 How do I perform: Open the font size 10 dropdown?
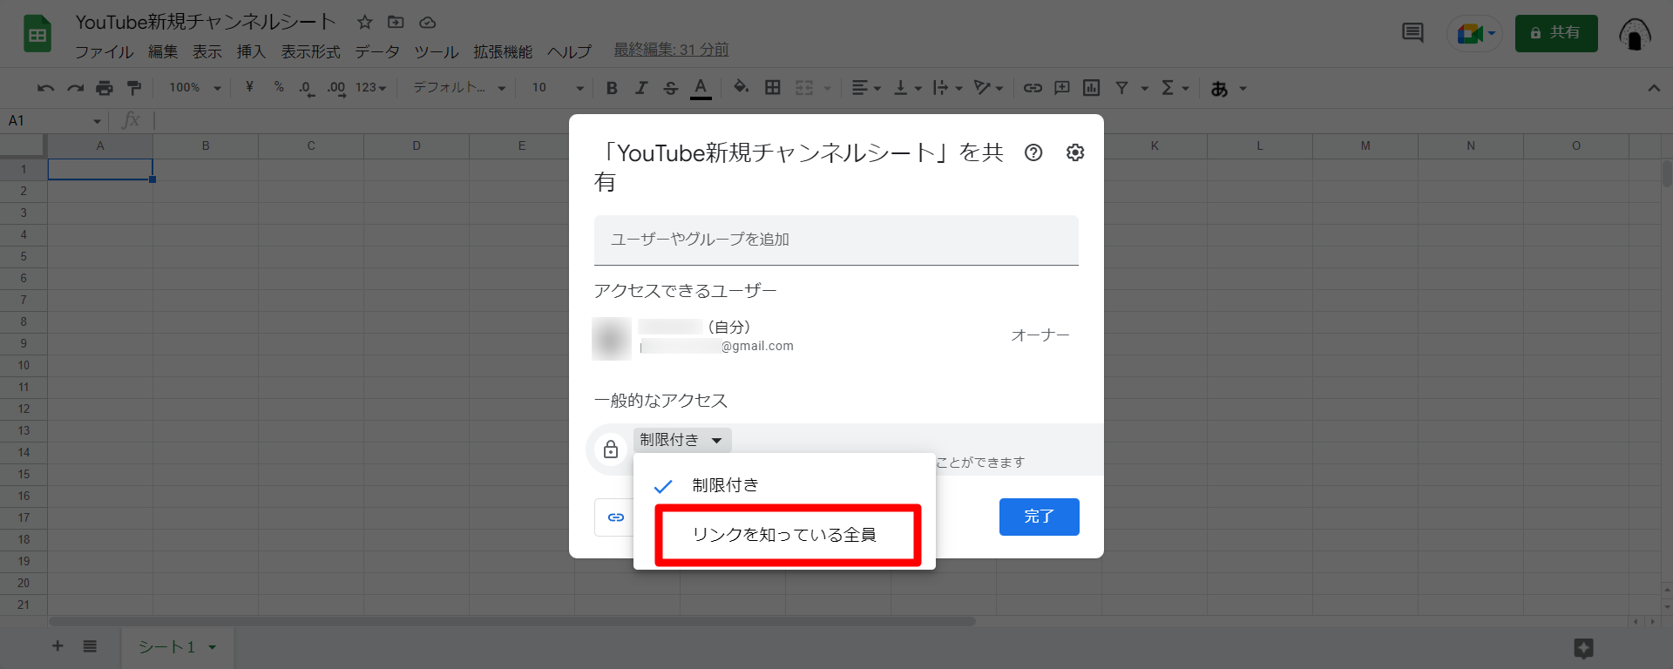pos(558,88)
